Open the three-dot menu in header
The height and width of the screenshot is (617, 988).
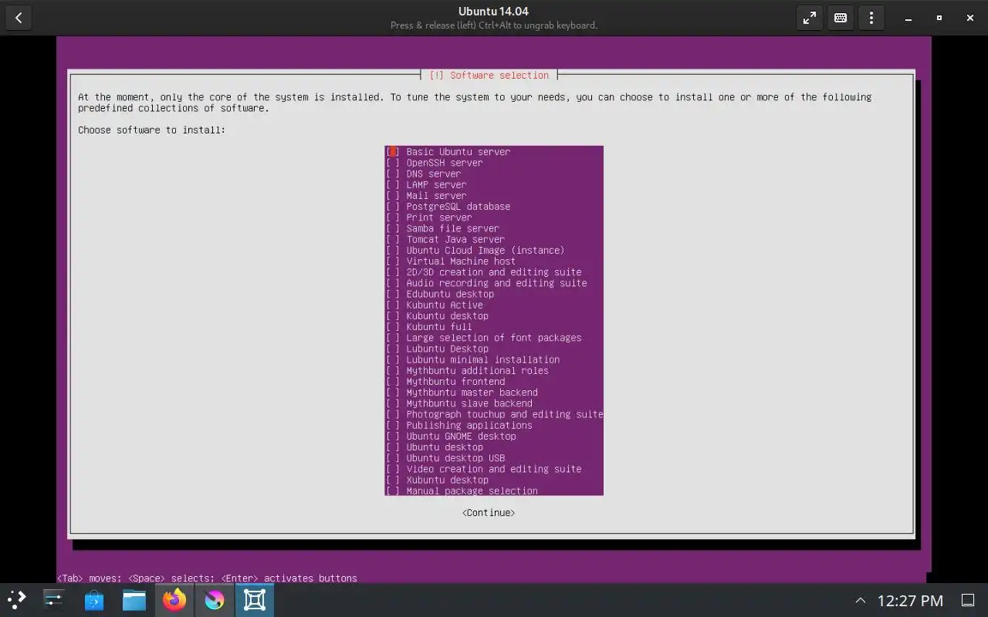tap(871, 18)
